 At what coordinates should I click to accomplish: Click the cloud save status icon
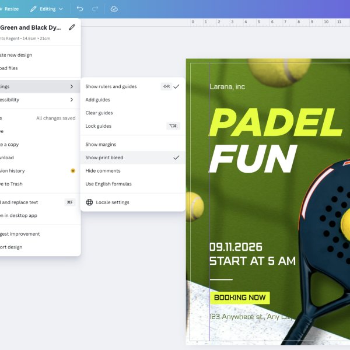point(114,9)
